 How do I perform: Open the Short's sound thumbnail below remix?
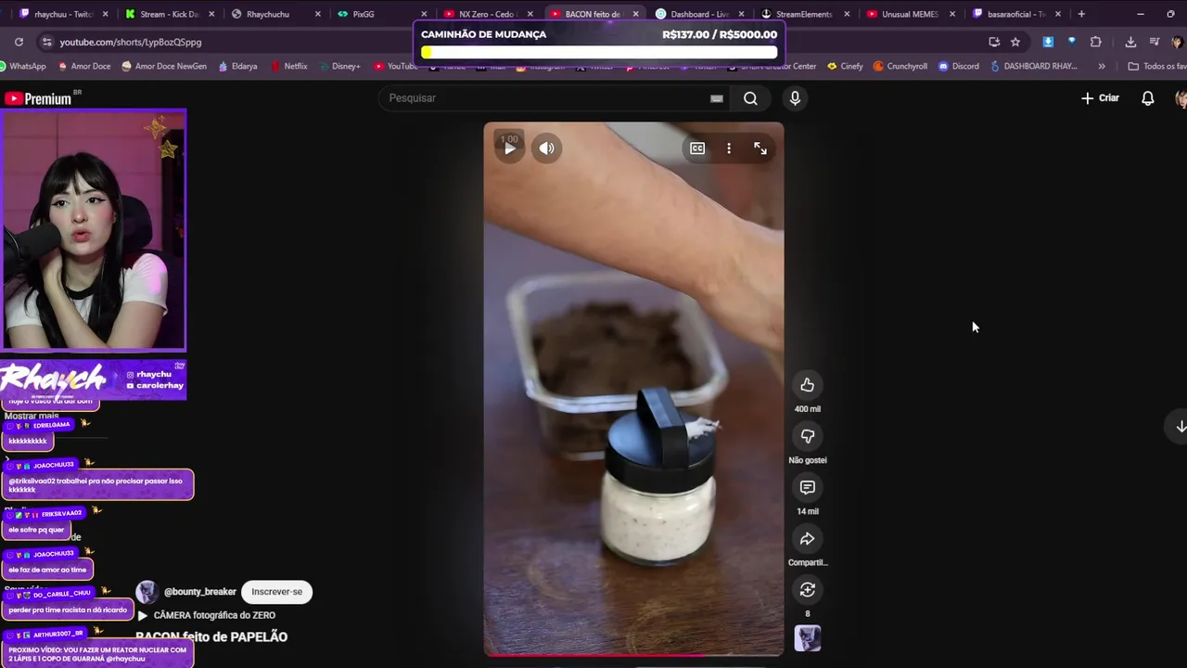tap(807, 638)
